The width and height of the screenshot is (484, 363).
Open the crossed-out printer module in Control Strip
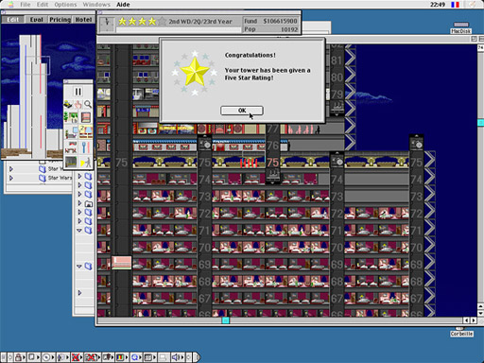tap(93, 357)
